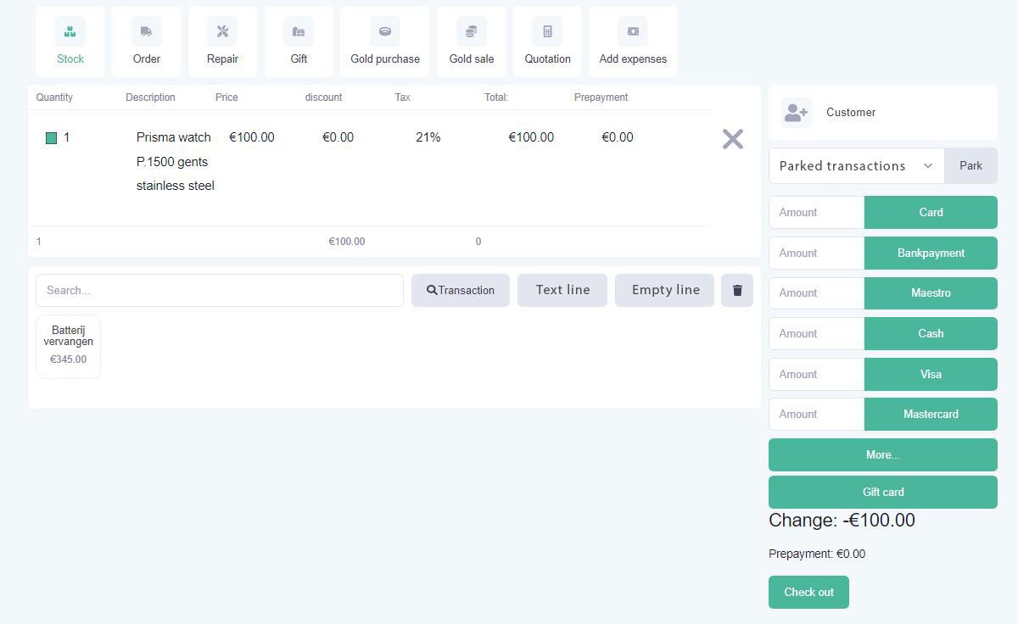Click the product Search field

click(219, 290)
